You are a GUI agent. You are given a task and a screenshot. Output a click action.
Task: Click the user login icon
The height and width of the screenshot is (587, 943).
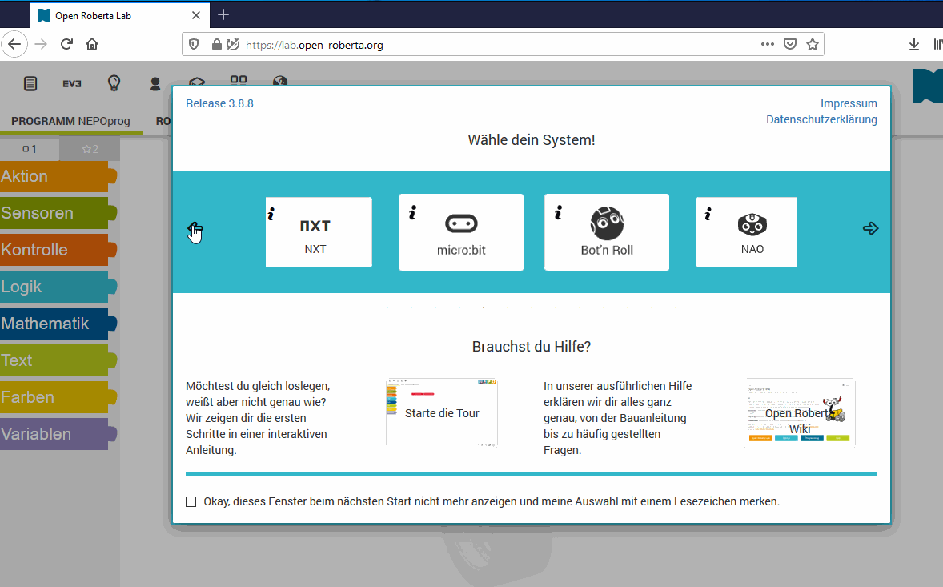155,82
